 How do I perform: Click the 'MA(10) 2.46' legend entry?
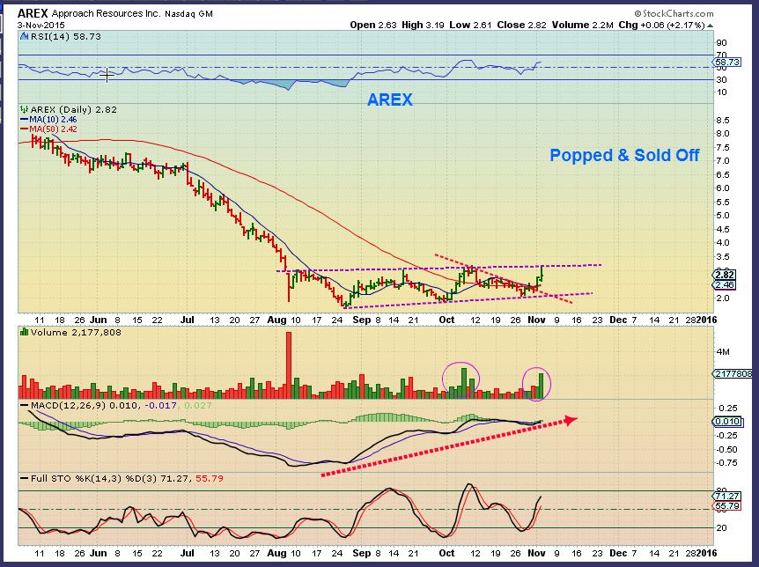click(x=53, y=119)
